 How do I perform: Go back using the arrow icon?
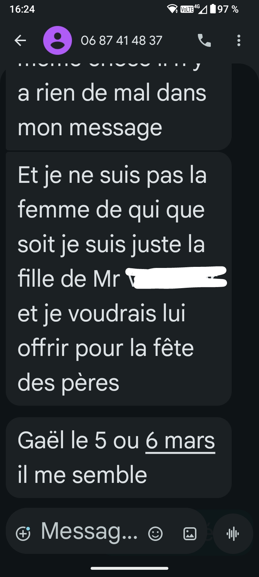pos(20,40)
